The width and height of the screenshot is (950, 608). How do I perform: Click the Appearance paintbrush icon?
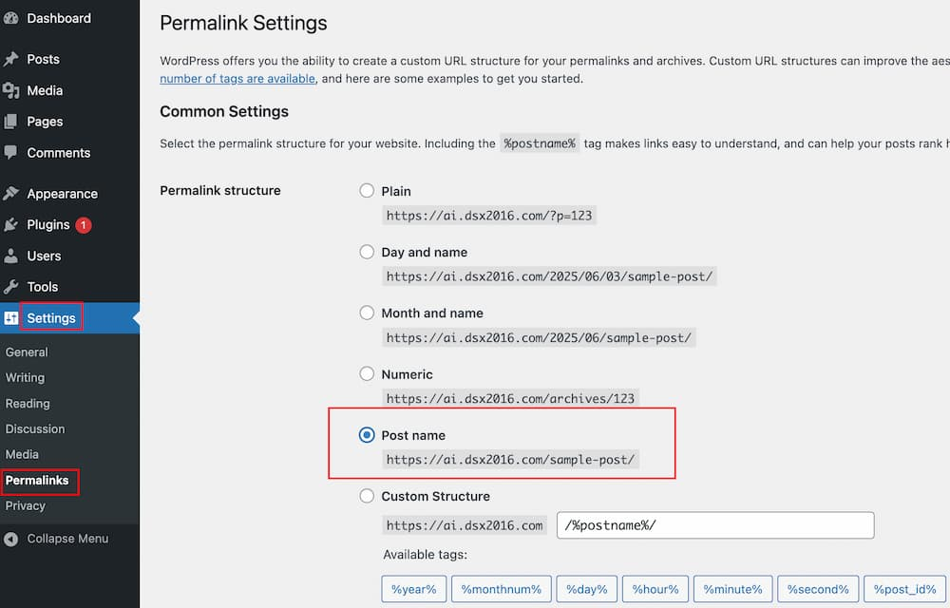(x=10, y=194)
